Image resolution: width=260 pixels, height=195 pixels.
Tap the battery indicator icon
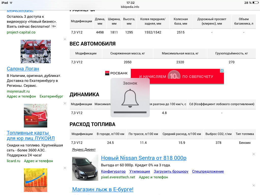click(255, 3)
